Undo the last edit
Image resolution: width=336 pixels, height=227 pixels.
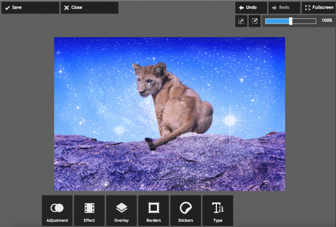(251, 7)
